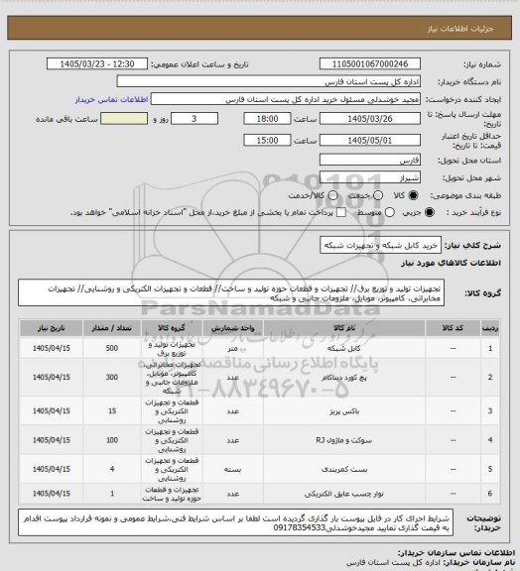Select the کالا radio button
Image resolution: width=520 pixels, height=571 pixels.
[x=413, y=195]
